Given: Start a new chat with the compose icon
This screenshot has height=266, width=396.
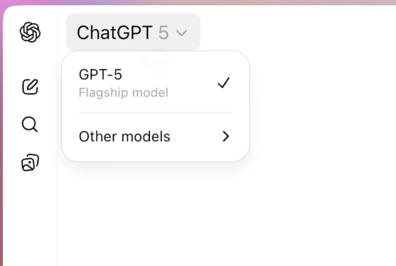Looking at the screenshot, I should click(x=30, y=87).
